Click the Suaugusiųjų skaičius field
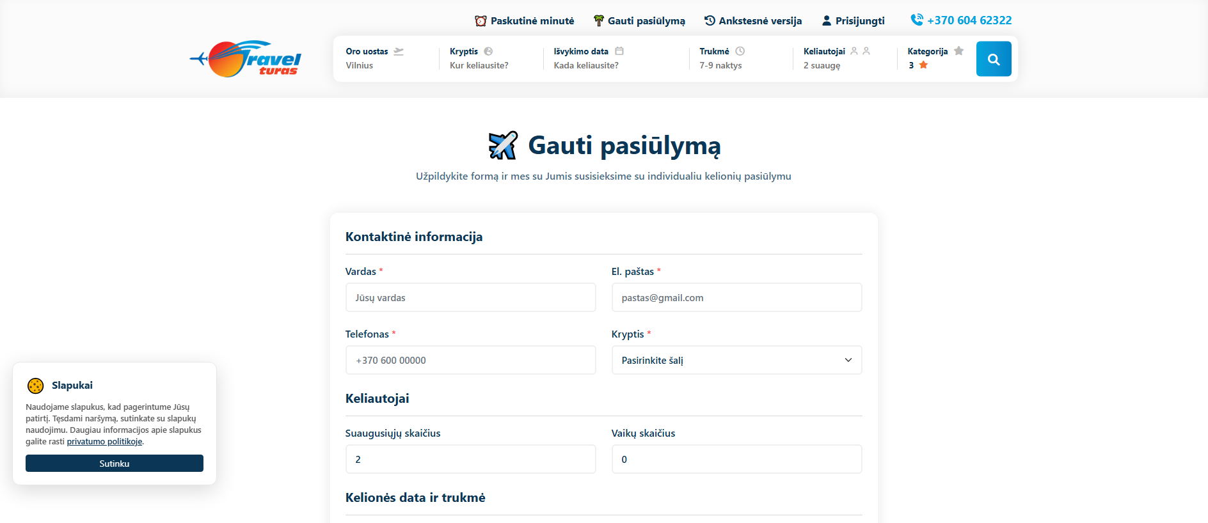The image size is (1208, 523). (x=471, y=459)
